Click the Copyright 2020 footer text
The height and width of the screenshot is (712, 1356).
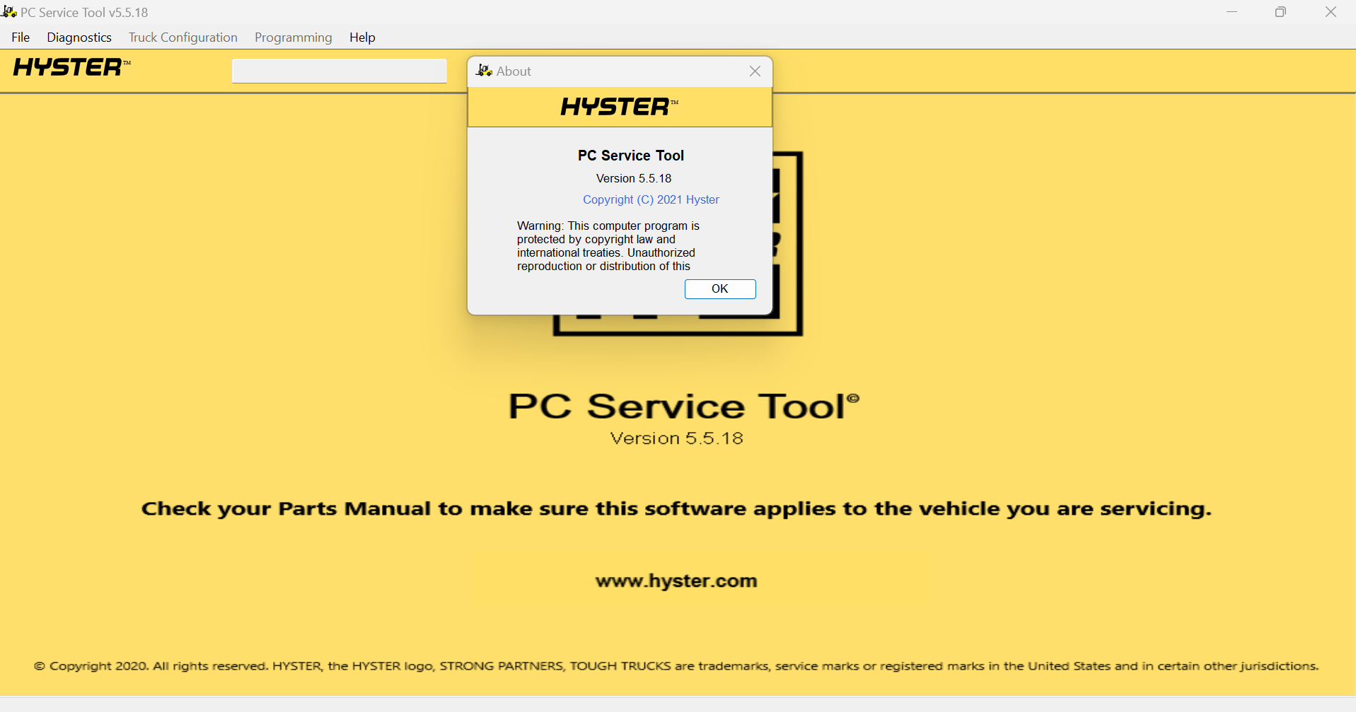(676, 666)
